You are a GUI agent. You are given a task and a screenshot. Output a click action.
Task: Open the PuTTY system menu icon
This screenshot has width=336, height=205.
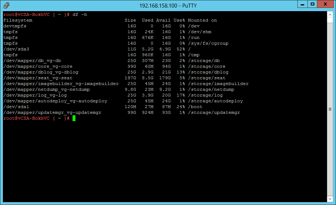tap(6, 5)
